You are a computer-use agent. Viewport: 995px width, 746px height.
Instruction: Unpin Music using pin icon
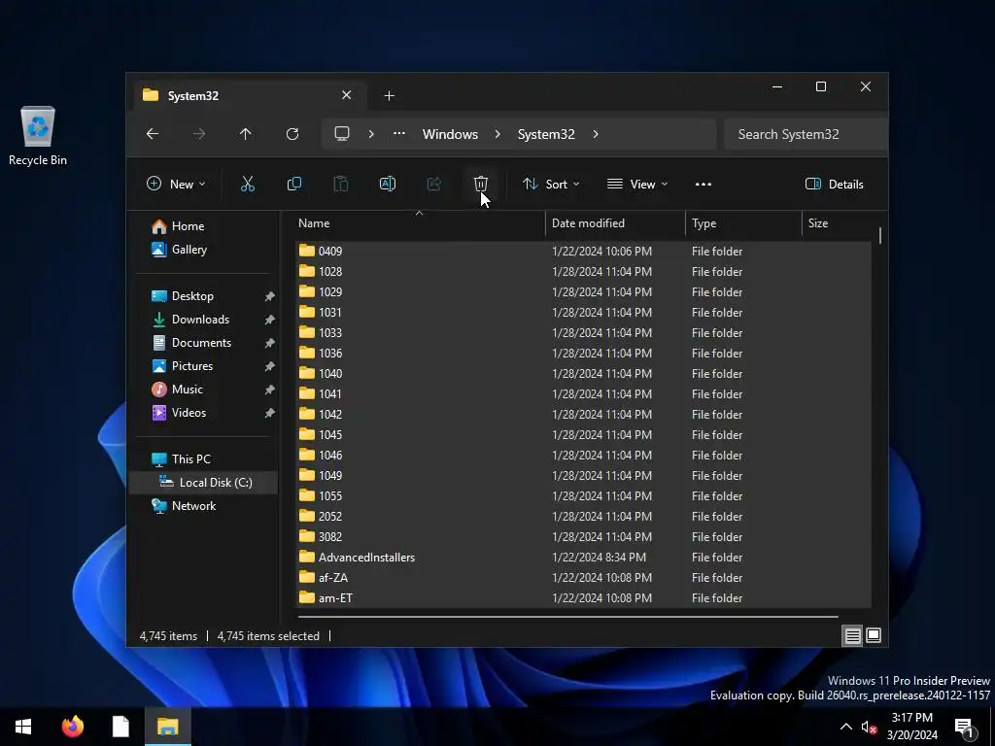coord(270,390)
